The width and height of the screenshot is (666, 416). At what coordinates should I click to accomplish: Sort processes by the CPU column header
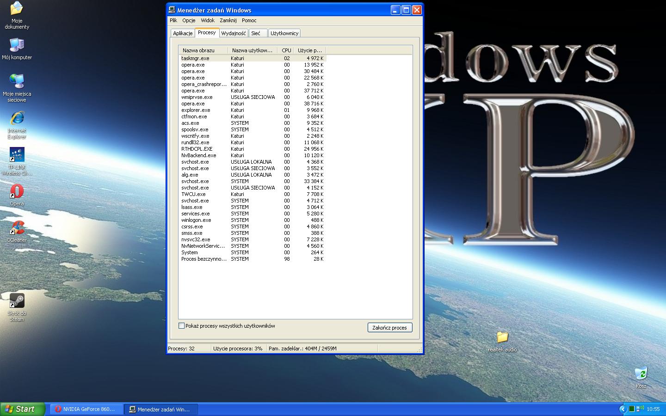pyautogui.click(x=286, y=50)
